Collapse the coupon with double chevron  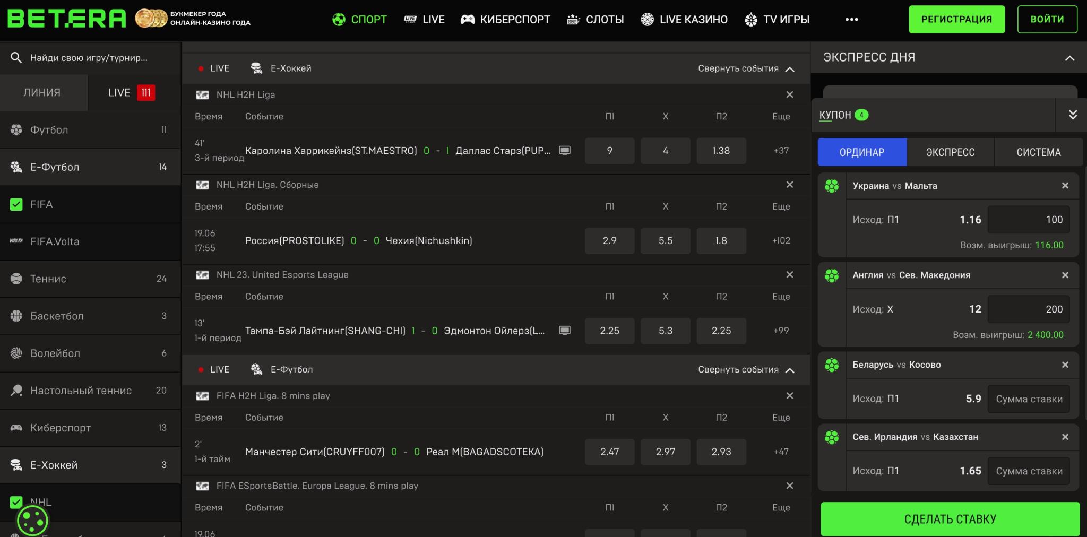1073,115
